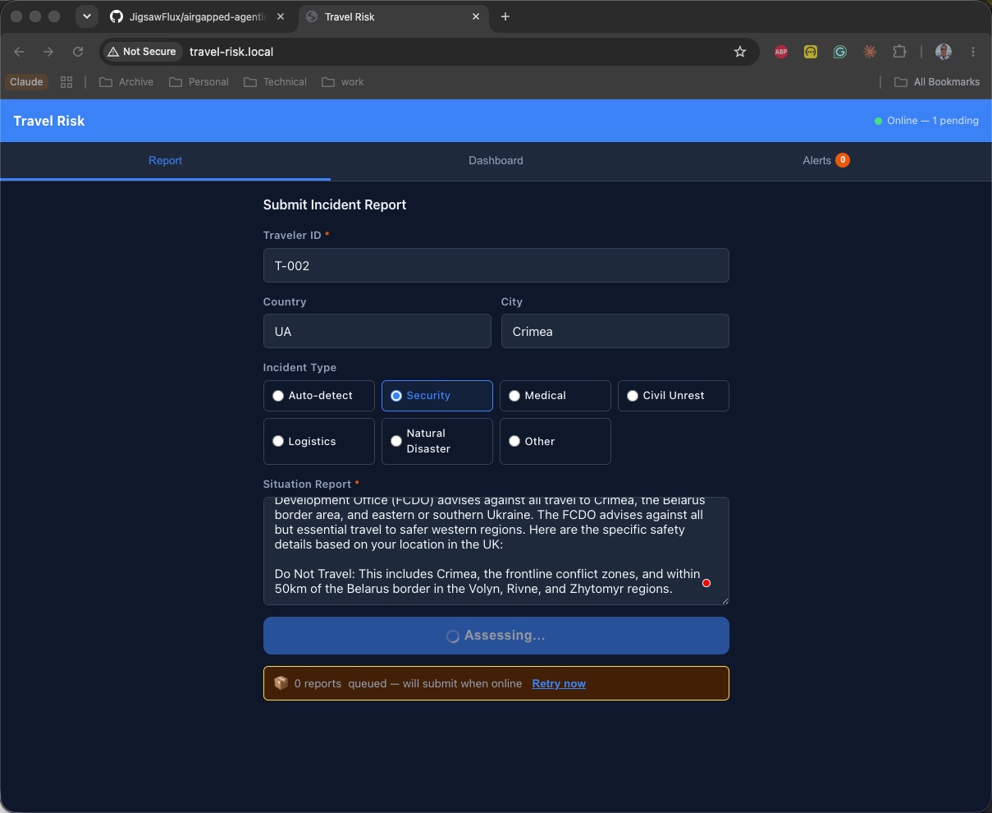Open the Chrome profile avatar

pyautogui.click(x=944, y=52)
